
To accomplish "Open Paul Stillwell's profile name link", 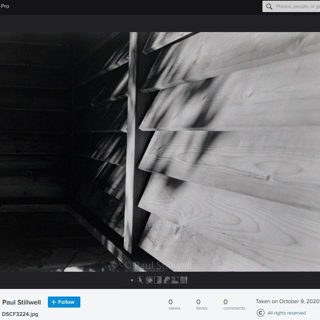I will (21, 302).
